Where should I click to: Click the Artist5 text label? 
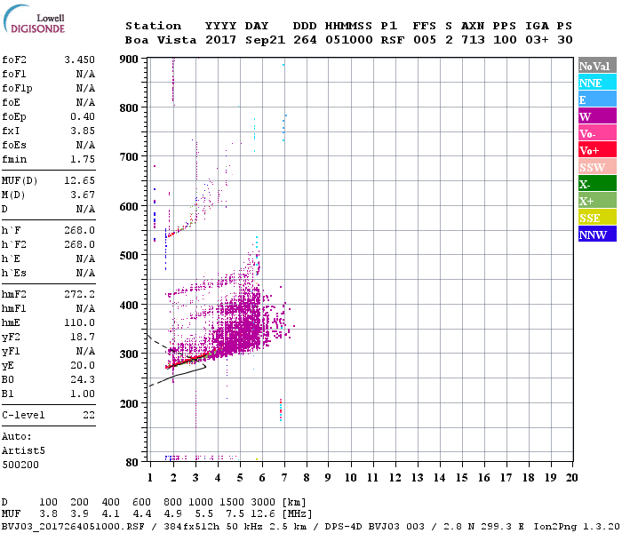(23, 451)
